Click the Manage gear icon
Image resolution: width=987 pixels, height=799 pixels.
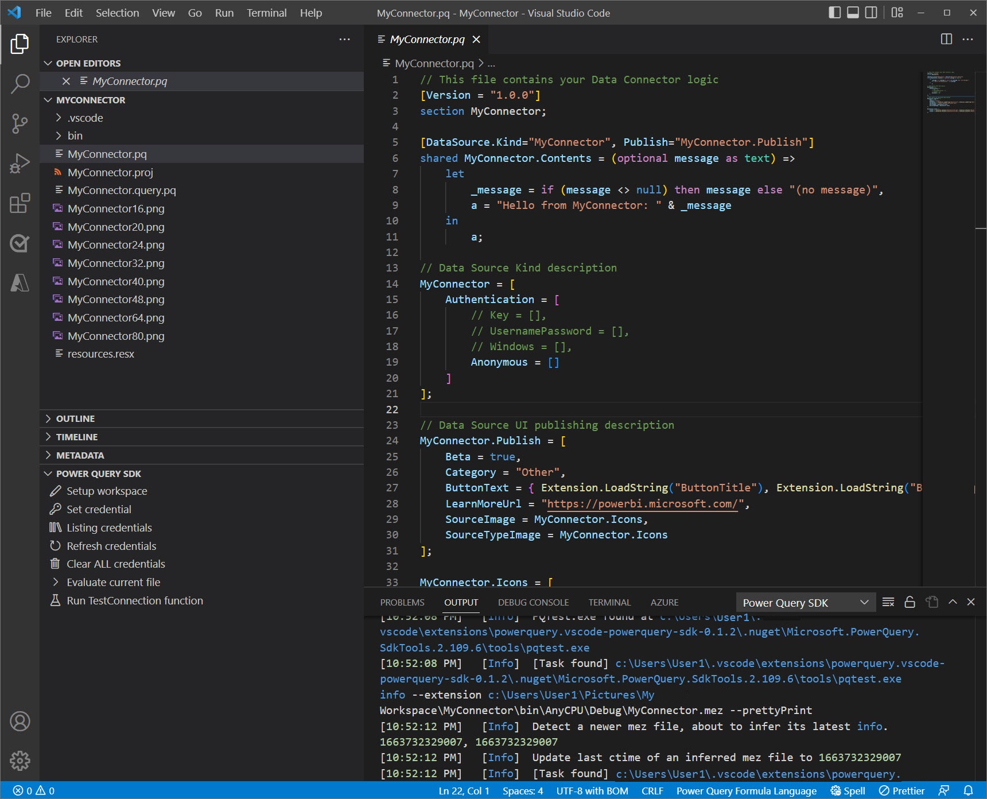[20, 761]
